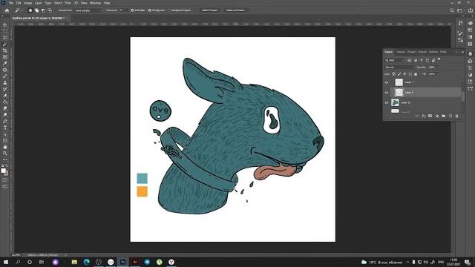Choose New Selection mode icon
Screen dimensions: 475x267
tap(30, 10)
